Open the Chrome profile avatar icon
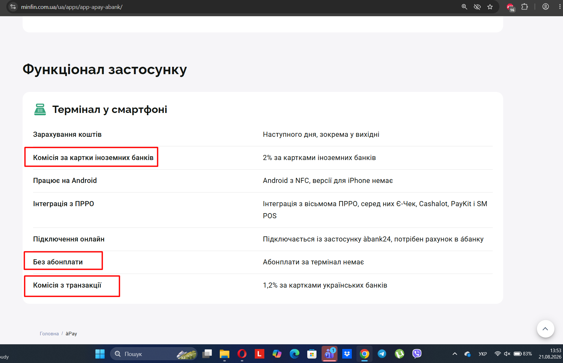Screen dimensions: 563x363 click(x=546, y=7)
